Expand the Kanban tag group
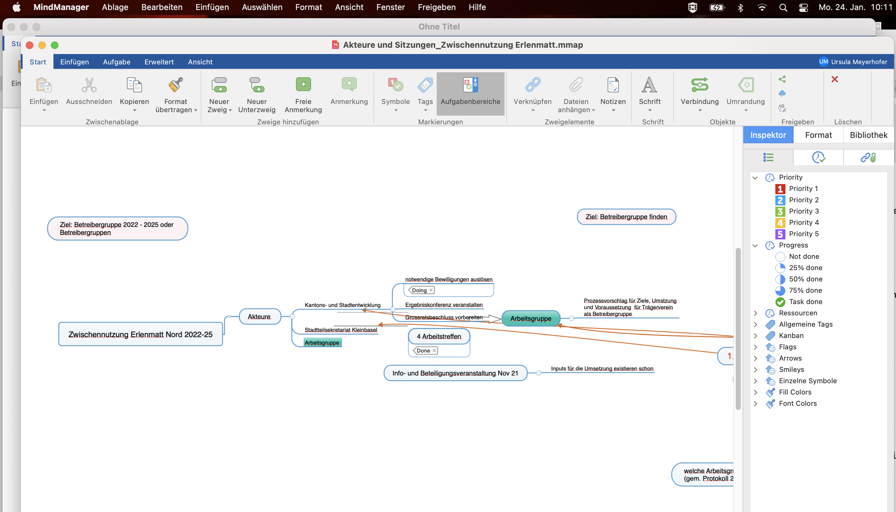The height and width of the screenshot is (512, 896). [755, 336]
